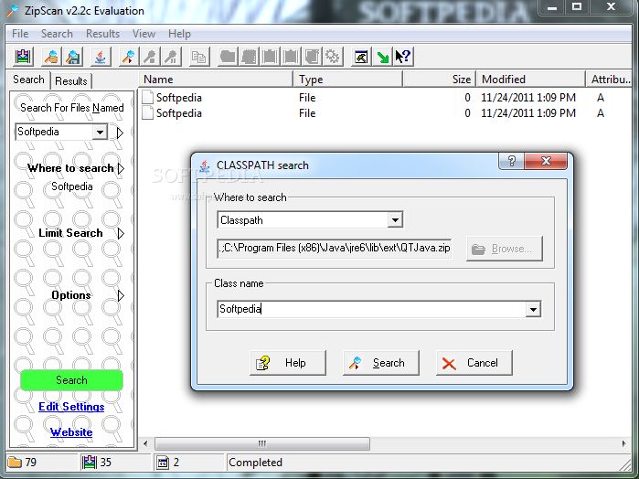Open the View menu
Image resolution: width=639 pixels, height=479 pixels.
144,34
